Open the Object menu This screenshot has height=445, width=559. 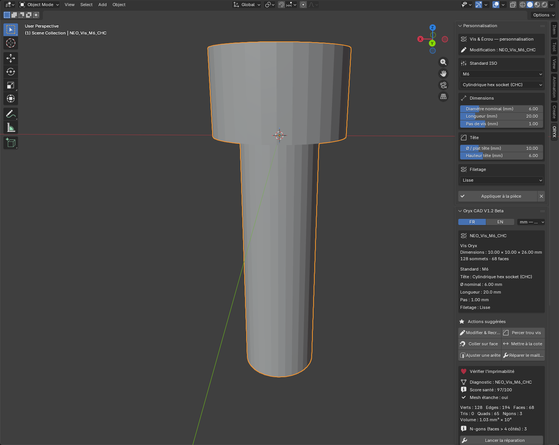pos(119,5)
